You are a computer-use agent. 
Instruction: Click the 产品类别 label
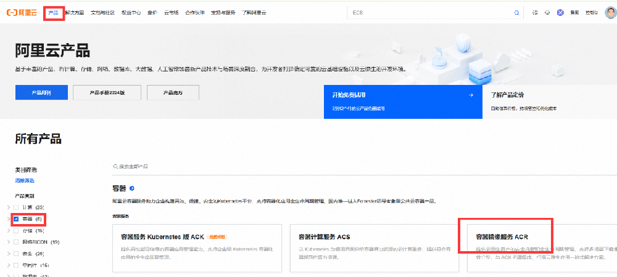[x=25, y=196]
